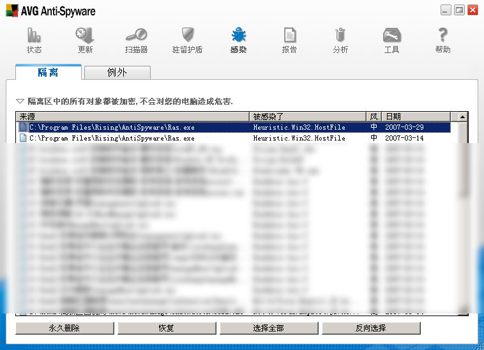This screenshot has height=350, width=484.
Task: Open the 工具 tools section
Action: coord(391,40)
